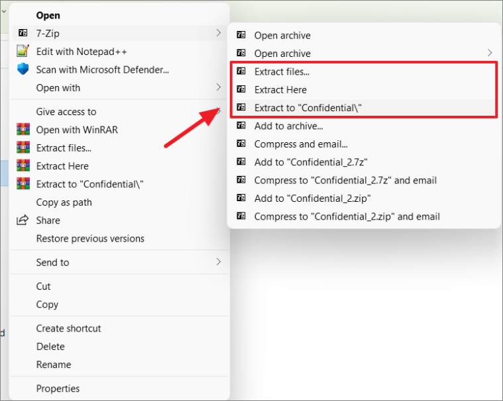Choose Compress and email...
Image resolution: width=503 pixels, height=401 pixels.
click(364, 144)
